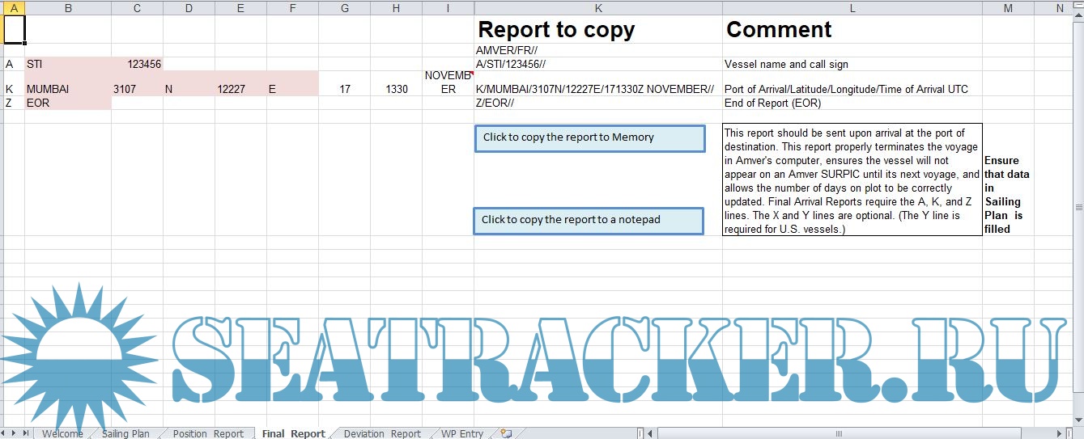
Task: Click to copy the report to a notepad
Action: coord(588,221)
